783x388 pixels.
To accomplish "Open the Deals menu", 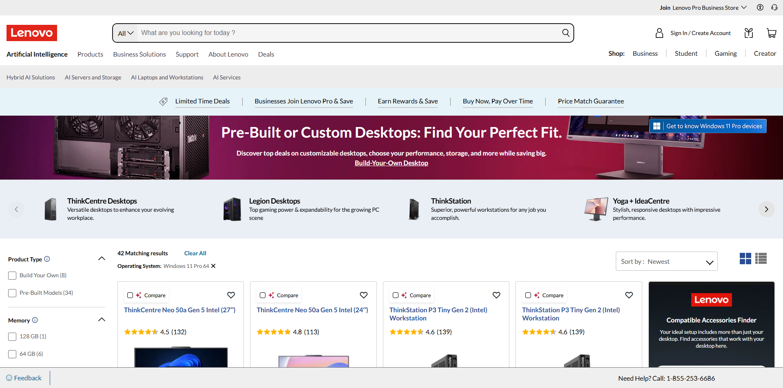I will click(266, 54).
